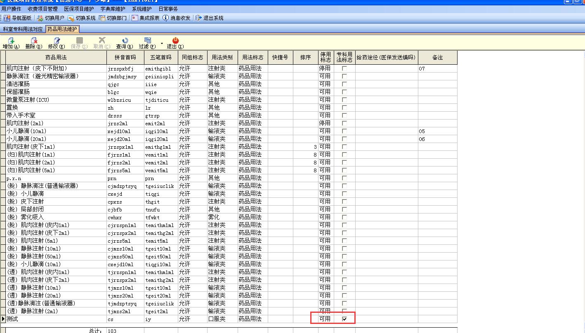Click the 用法标志 column header
The width and height of the screenshot is (585, 333).
click(252, 58)
